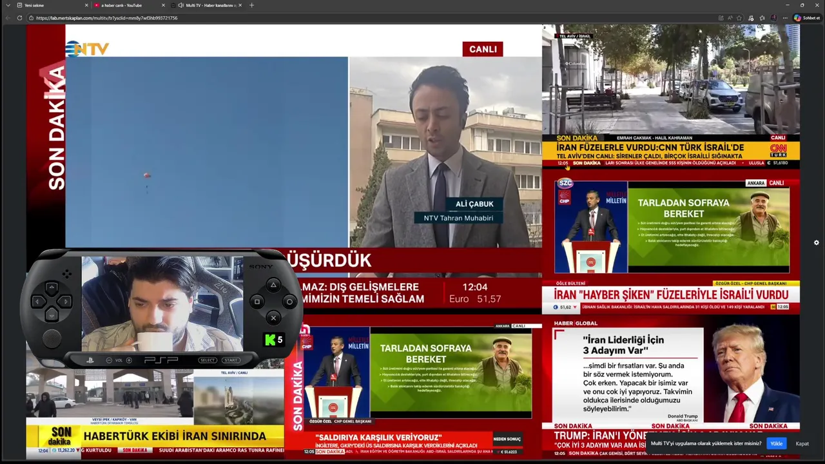Click the PSP overlay SELECT button
This screenshot has height=464, width=825.
208,360
